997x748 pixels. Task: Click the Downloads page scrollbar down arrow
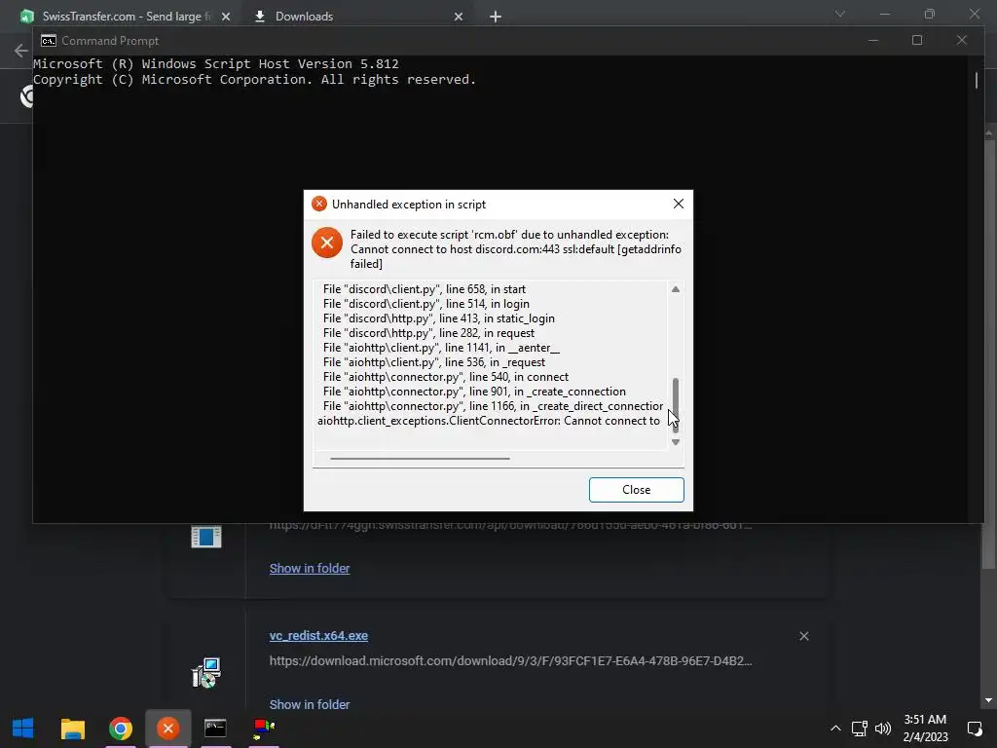click(988, 700)
